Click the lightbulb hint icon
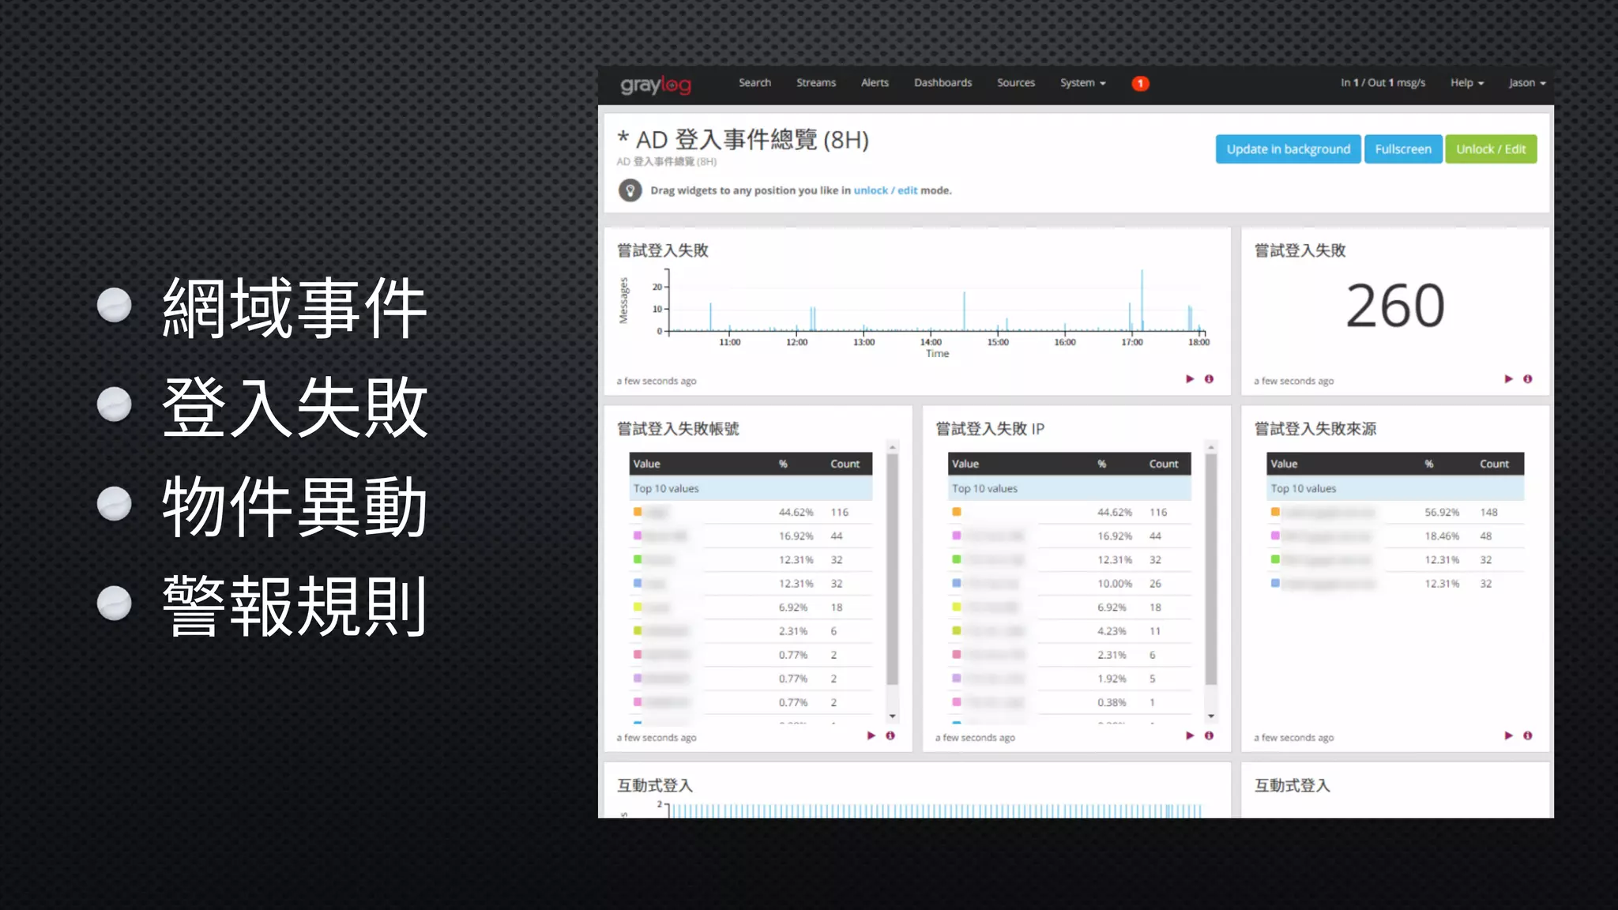Viewport: 1618px width, 910px height. pos(630,190)
